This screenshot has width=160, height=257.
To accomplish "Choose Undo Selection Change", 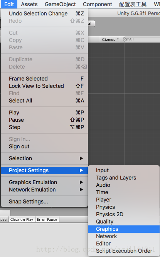I will [x=44, y=13].
